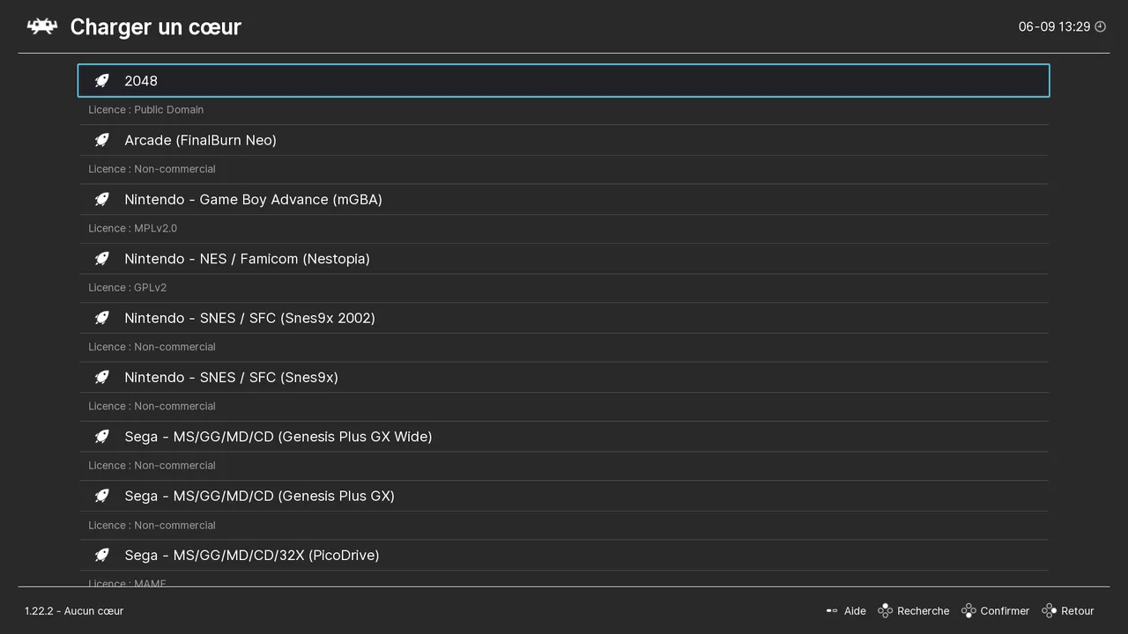Go back with Retour label

click(x=1078, y=610)
